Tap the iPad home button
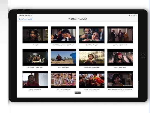 143,56
